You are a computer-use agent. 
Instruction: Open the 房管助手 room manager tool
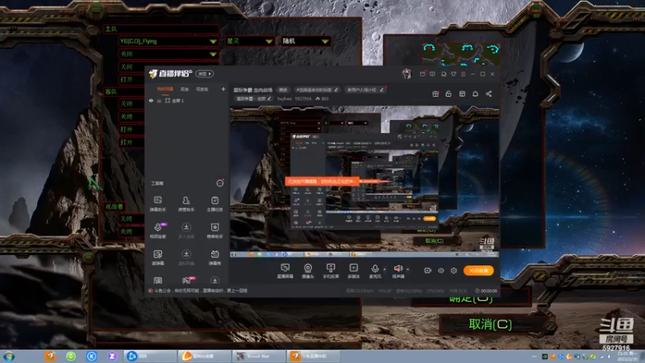pos(186,203)
